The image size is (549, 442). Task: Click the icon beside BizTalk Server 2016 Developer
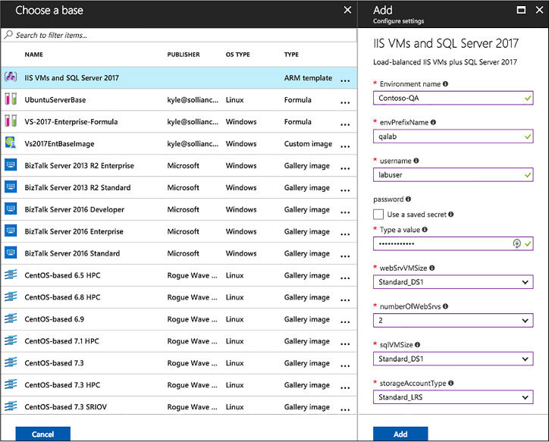11,209
